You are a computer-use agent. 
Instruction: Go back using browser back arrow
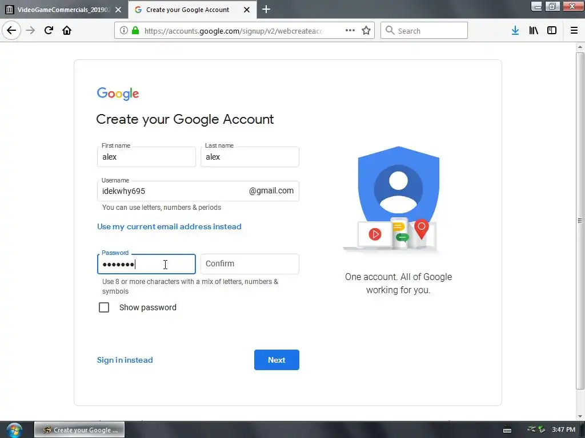(x=11, y=30)
